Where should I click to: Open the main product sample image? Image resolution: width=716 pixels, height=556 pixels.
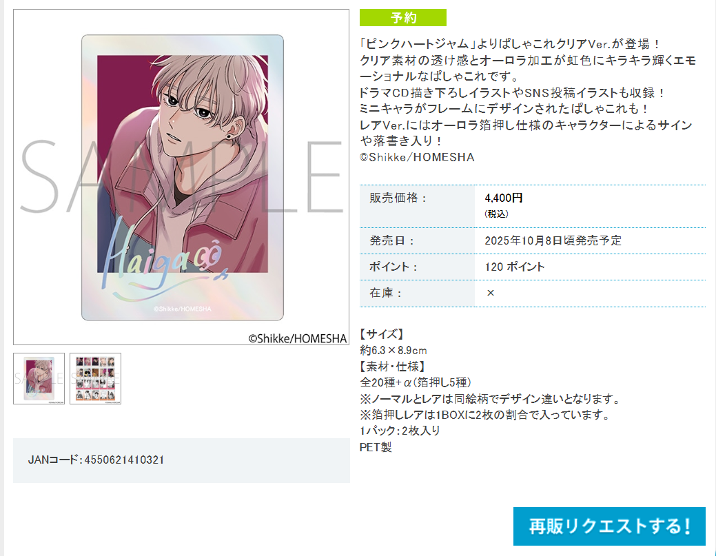point(181,177)
